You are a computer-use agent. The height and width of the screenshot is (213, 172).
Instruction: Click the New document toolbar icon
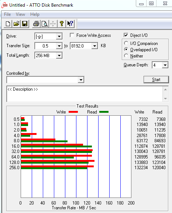point(8,24)
